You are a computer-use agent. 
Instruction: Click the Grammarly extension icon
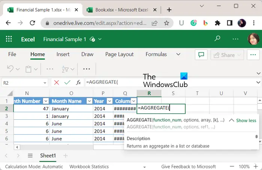194,23
